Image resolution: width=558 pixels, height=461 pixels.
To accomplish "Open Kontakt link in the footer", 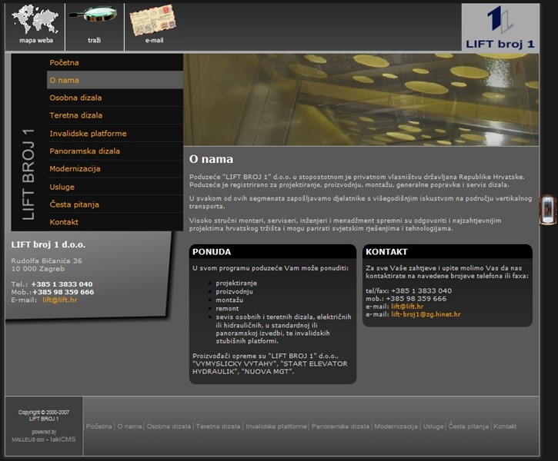I will tap(505, 426).
